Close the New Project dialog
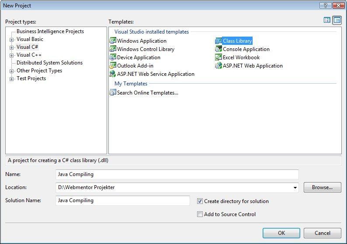 338,5
